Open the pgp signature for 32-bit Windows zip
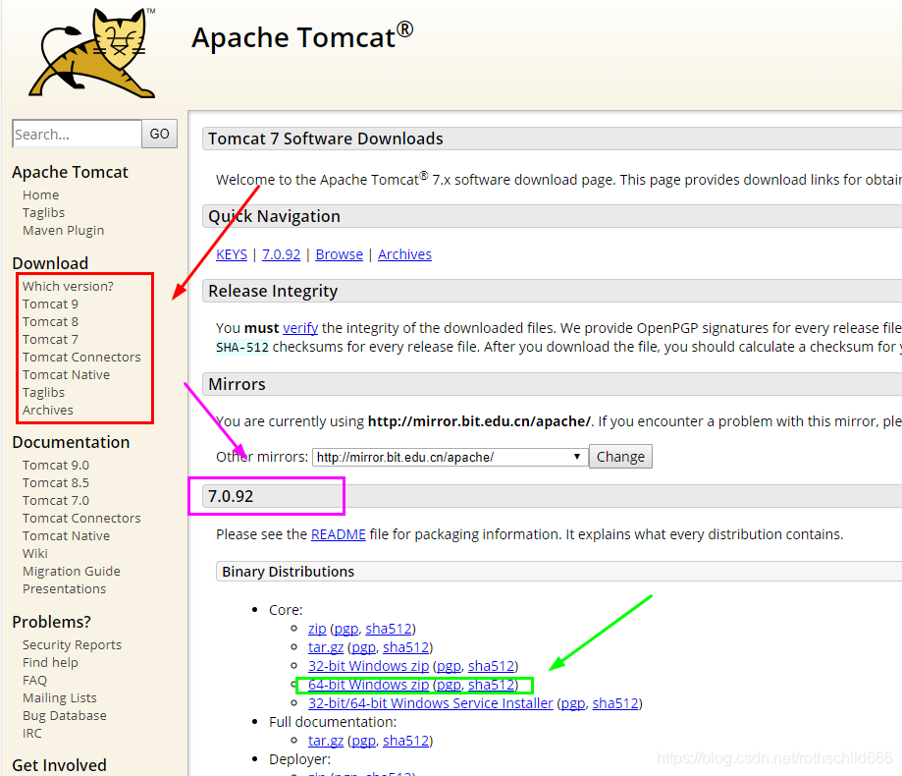Viewport: 902px width, 776px height. coord(449,667)
